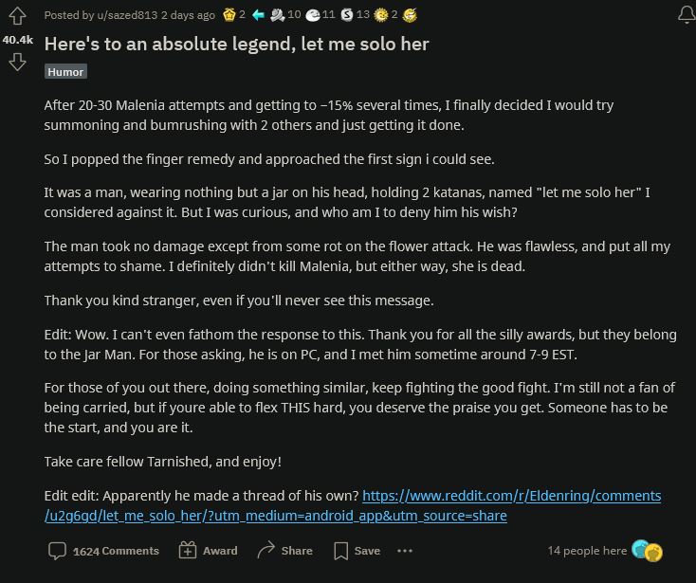This screenshot has height=583, width=696.
Task: Click the teal arrow award icon
Action: pos(255,15)
